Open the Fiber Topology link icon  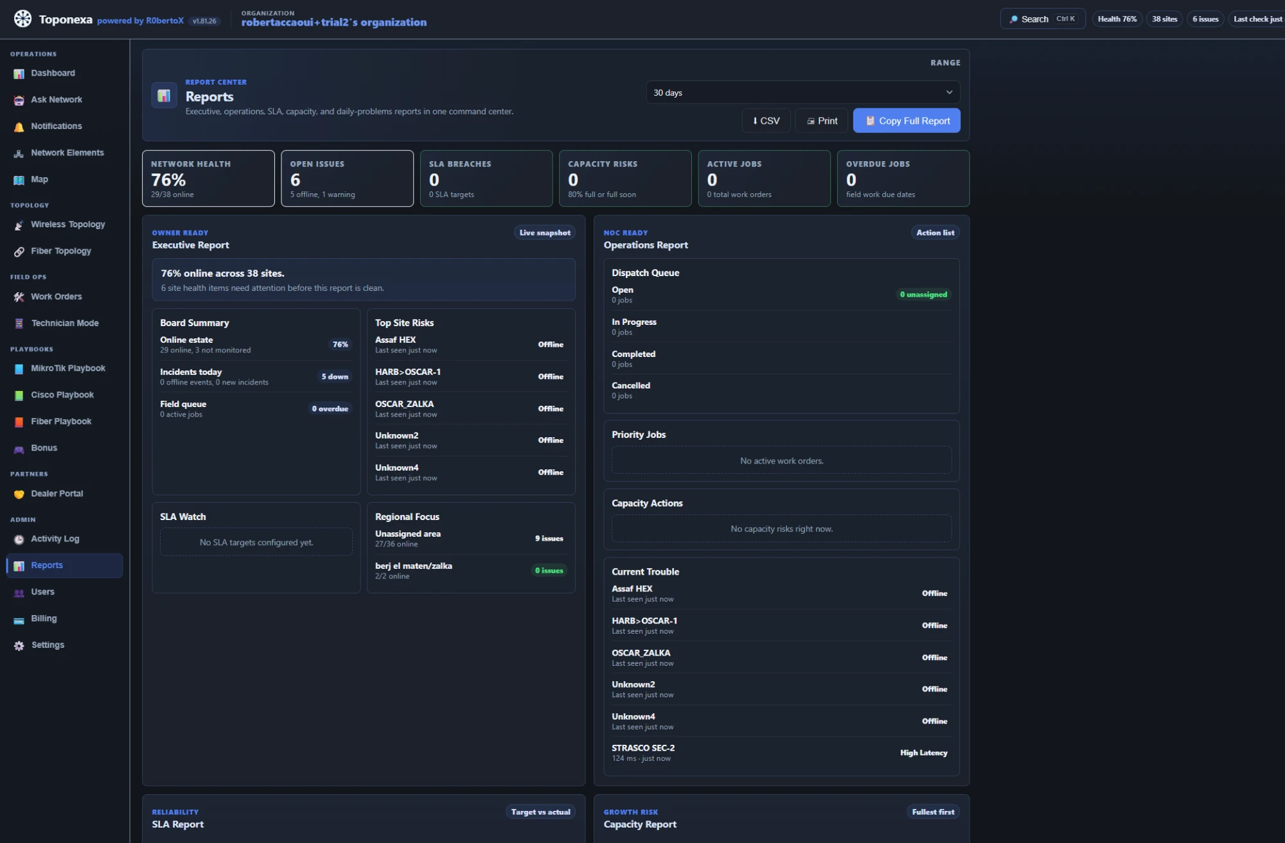click(19, 252)
